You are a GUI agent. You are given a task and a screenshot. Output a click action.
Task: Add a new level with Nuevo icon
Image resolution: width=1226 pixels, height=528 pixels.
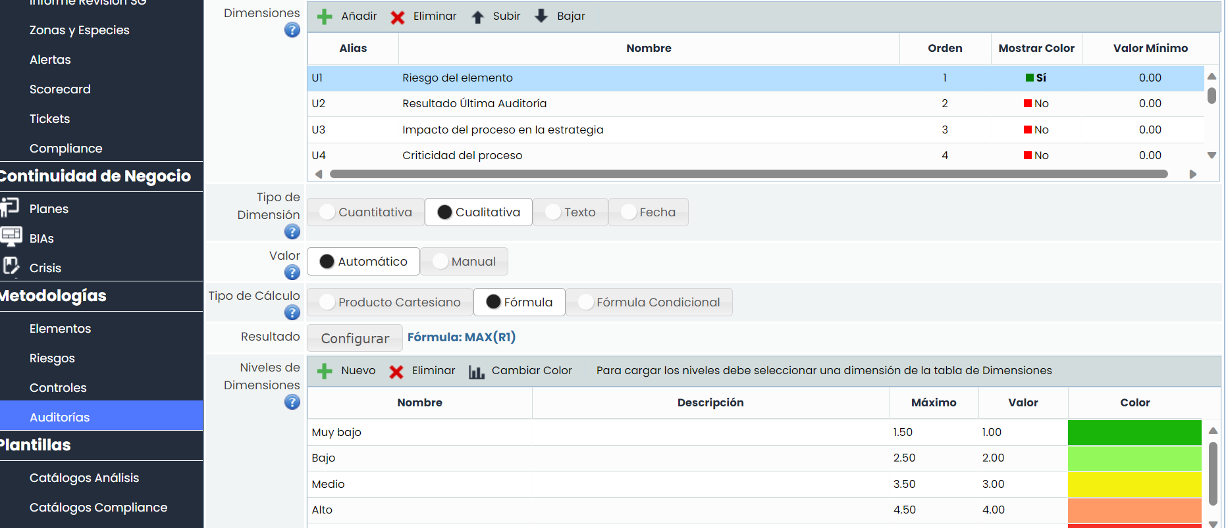click(x=325, y=372)
